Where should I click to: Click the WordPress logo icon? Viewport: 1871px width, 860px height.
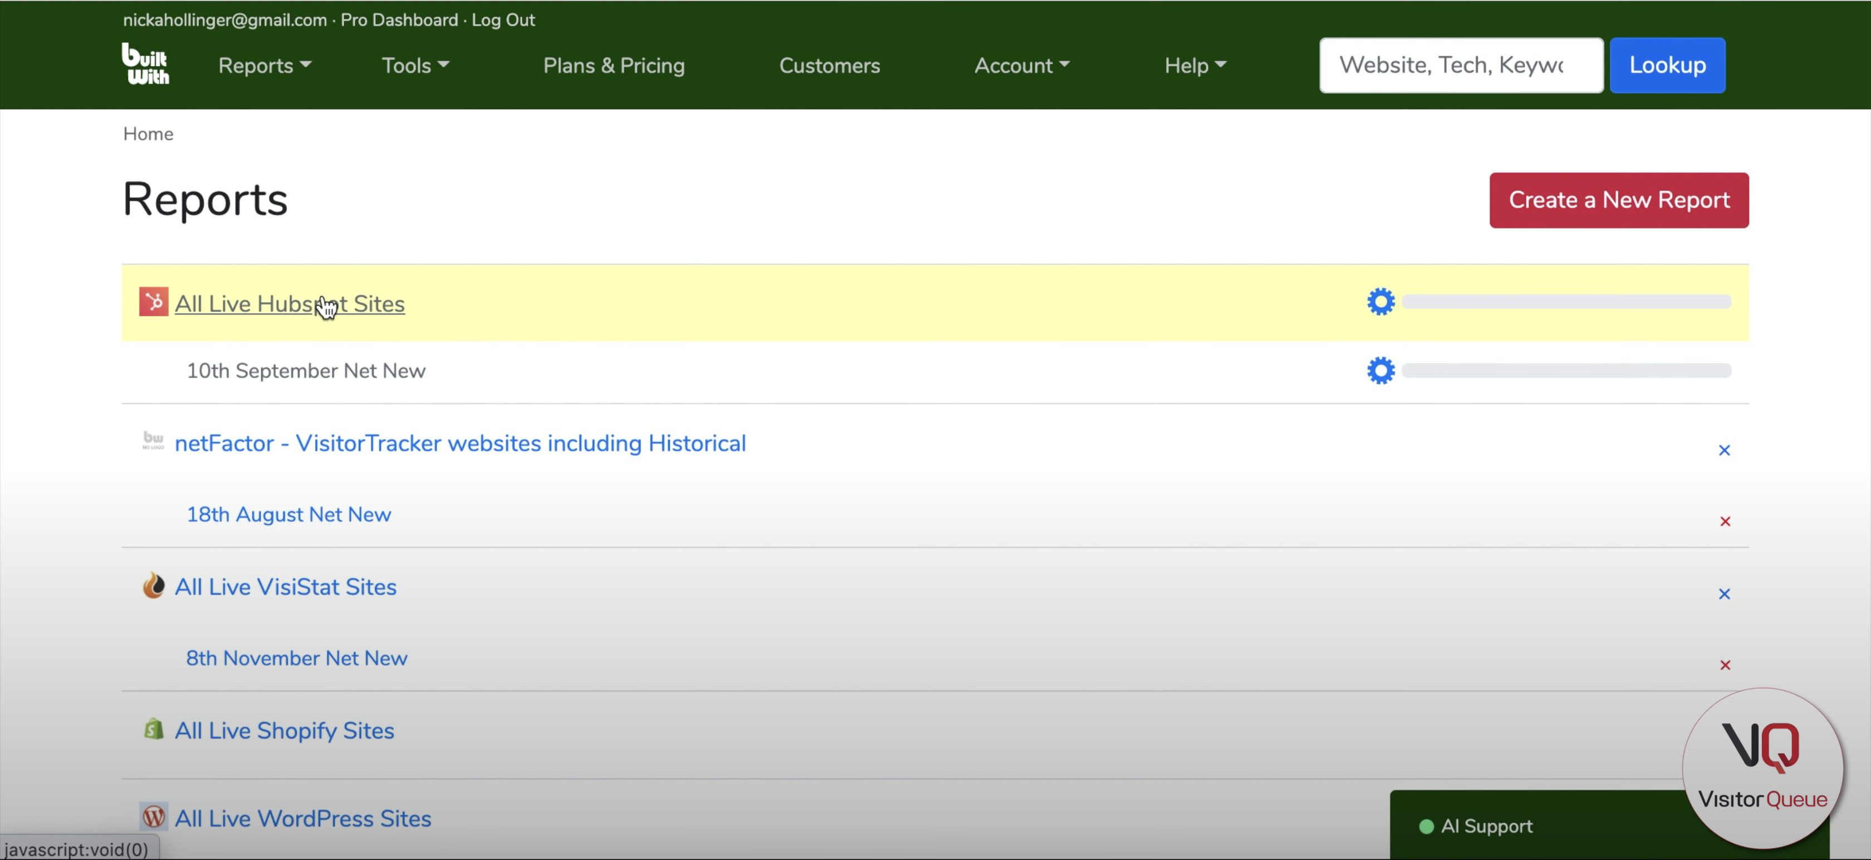153,817
